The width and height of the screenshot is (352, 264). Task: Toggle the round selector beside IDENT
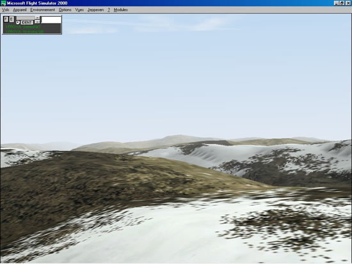pos(18,22)
